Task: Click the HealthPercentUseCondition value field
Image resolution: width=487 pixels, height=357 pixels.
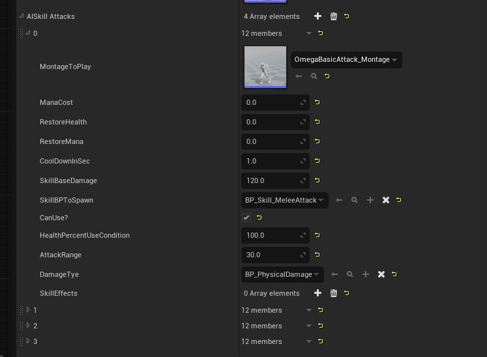Action: [x=275, y=235]
